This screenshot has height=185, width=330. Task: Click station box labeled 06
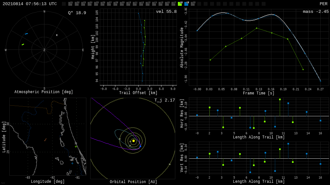coord(103,4)
